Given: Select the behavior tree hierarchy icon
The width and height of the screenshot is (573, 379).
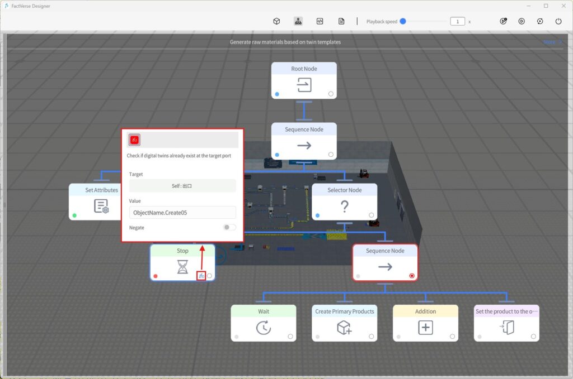Looking at the screenshot, I should [298, 21].
